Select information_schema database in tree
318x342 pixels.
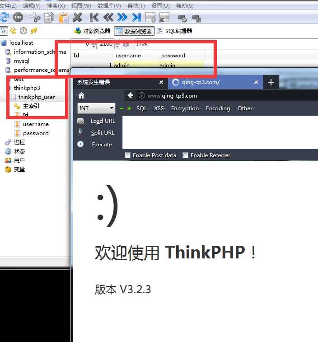coord(40,52)
